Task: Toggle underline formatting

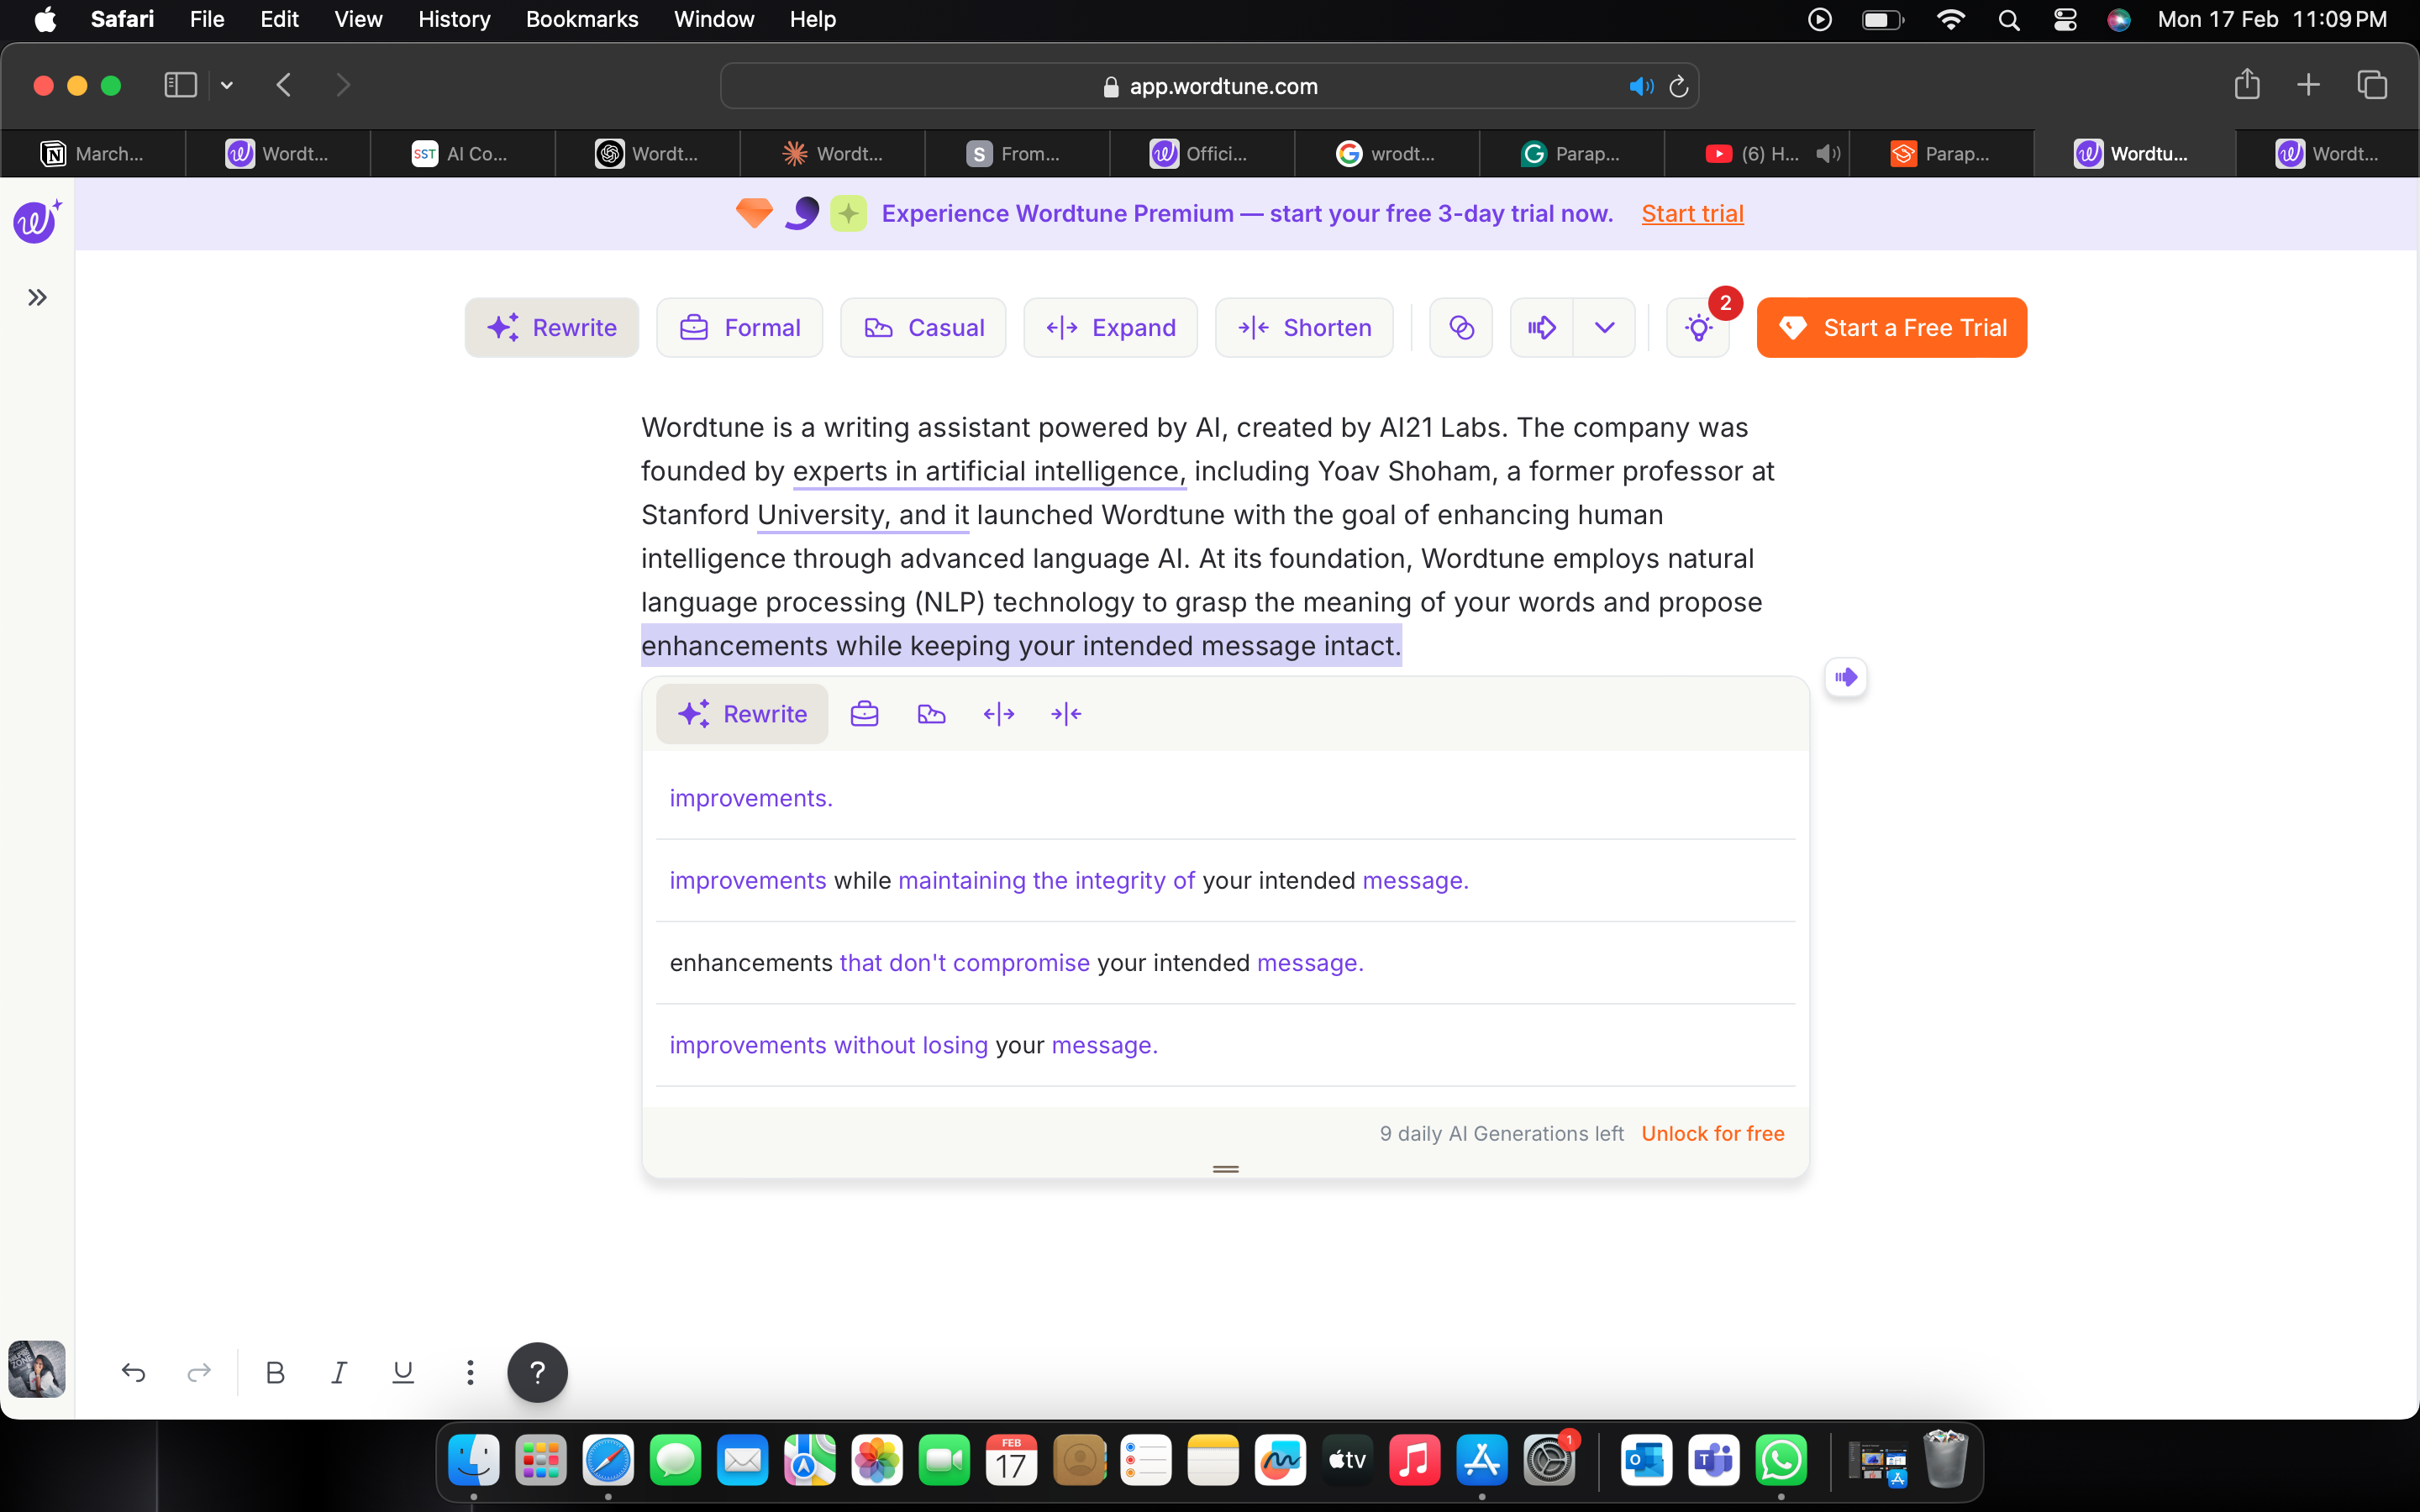Action: click(x=403, y=1372)
